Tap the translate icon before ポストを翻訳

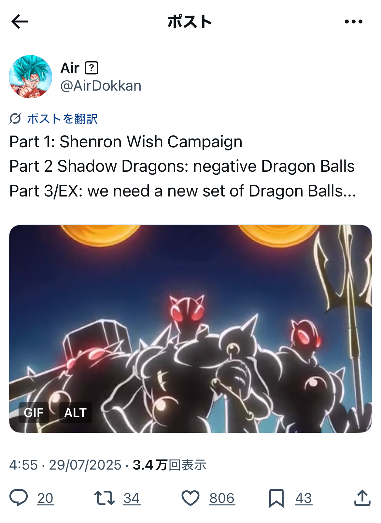click(x=15, y=119)
